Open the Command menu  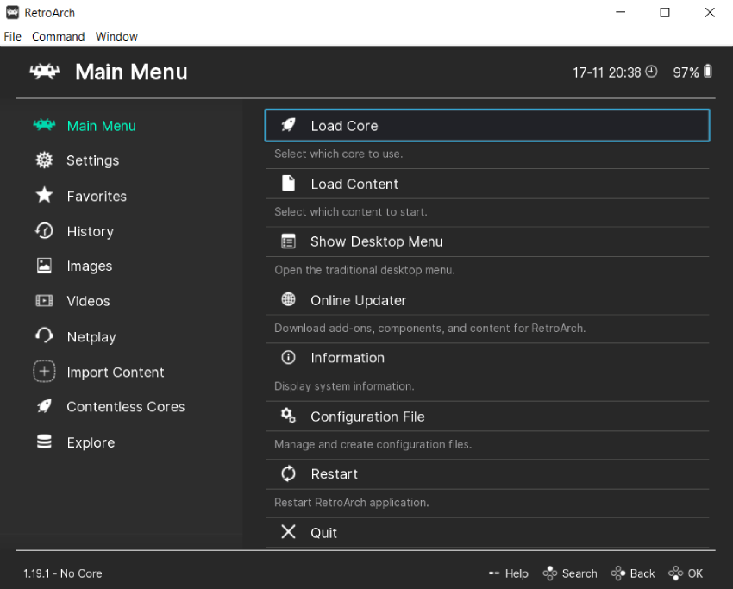tap(58, 36)
